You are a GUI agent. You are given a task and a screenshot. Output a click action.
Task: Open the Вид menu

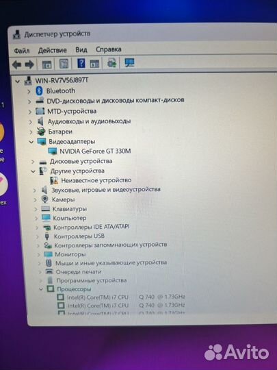click(81, 50)
